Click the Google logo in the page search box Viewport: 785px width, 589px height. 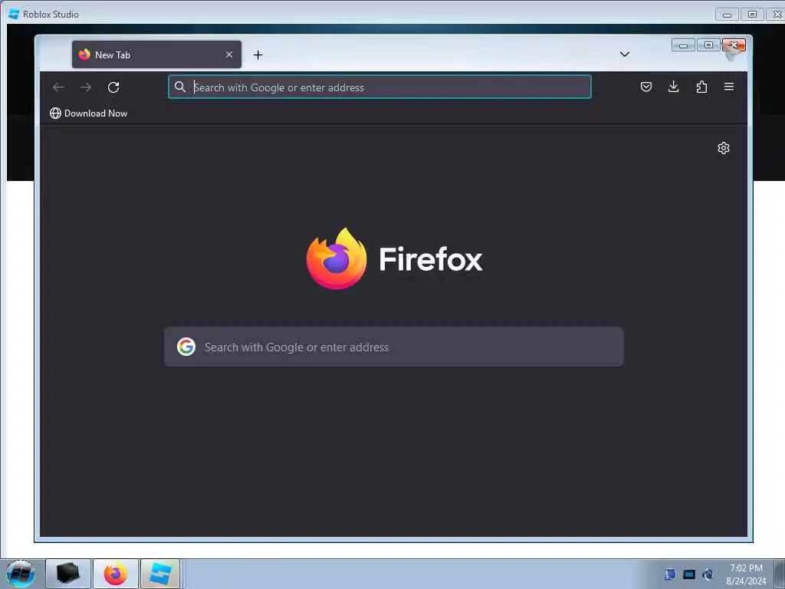click(186, 347)
